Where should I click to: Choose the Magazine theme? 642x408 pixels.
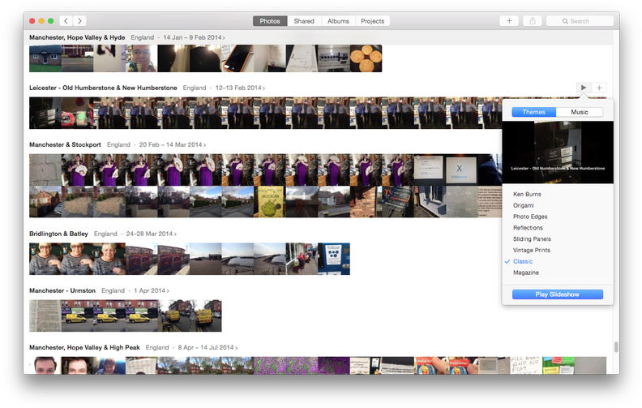[x=526, y=273]
